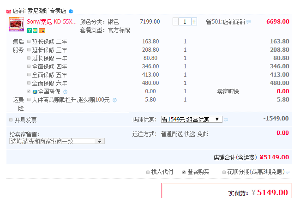294x198 pixels.
Task: Click the item subtotal 6698.00
Action: [x=278, y=22]
